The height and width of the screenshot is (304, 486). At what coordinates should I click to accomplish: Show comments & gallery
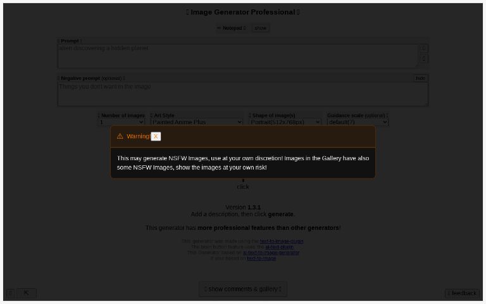pyautogui.click(x=243, y=289)
